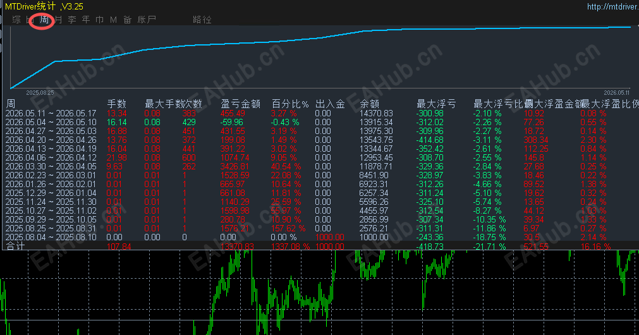The image size is (639, 335).
Task: Open the 月 monthly tab
Action: pyautogui.click(x=58, y=20)
